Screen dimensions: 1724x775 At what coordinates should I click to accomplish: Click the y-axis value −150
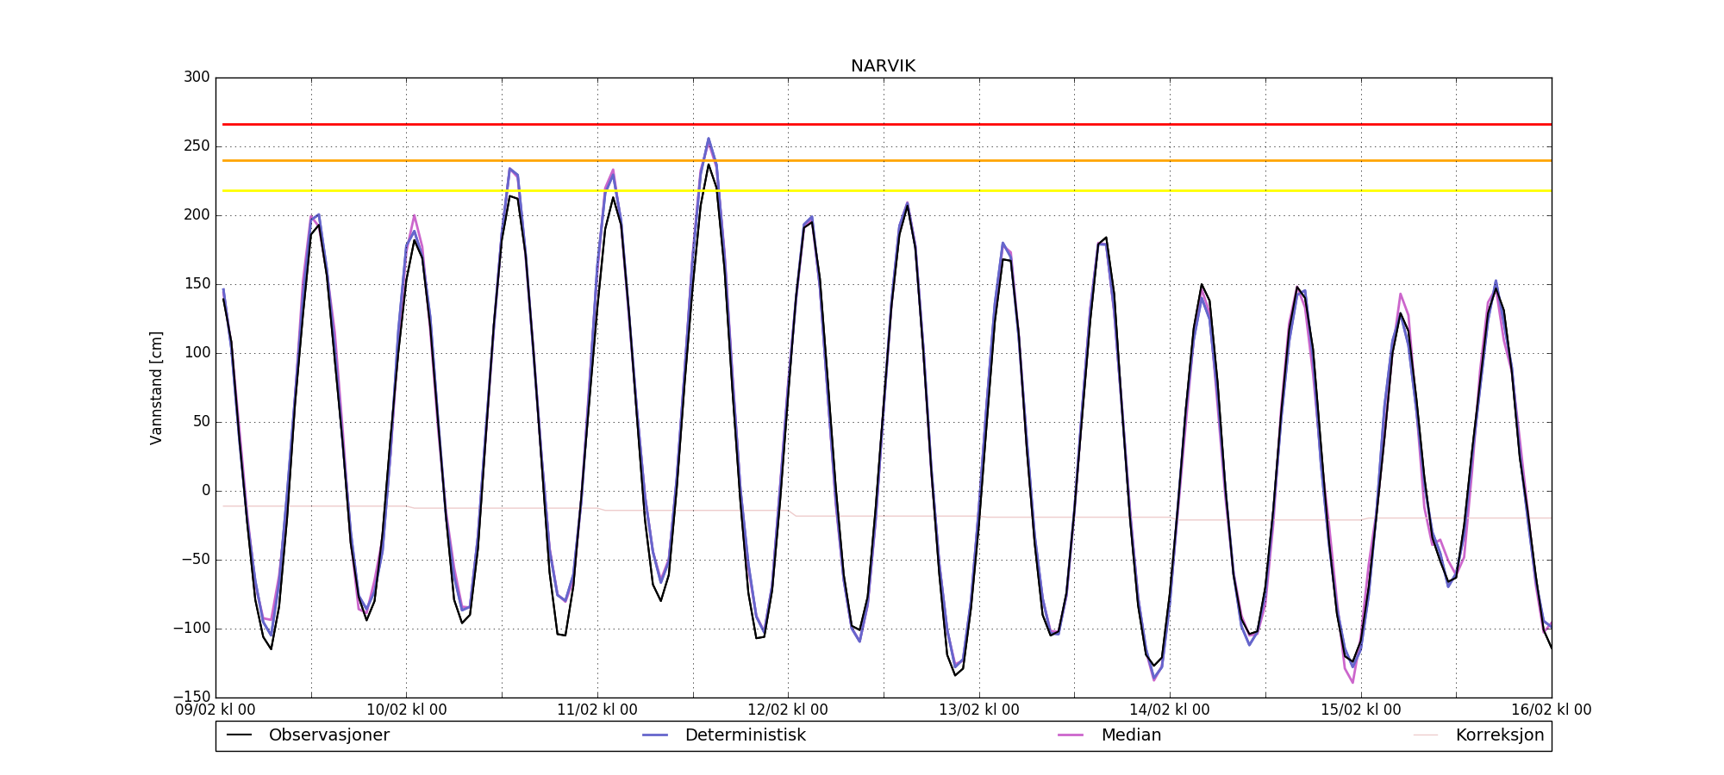(x=191, y=697)
